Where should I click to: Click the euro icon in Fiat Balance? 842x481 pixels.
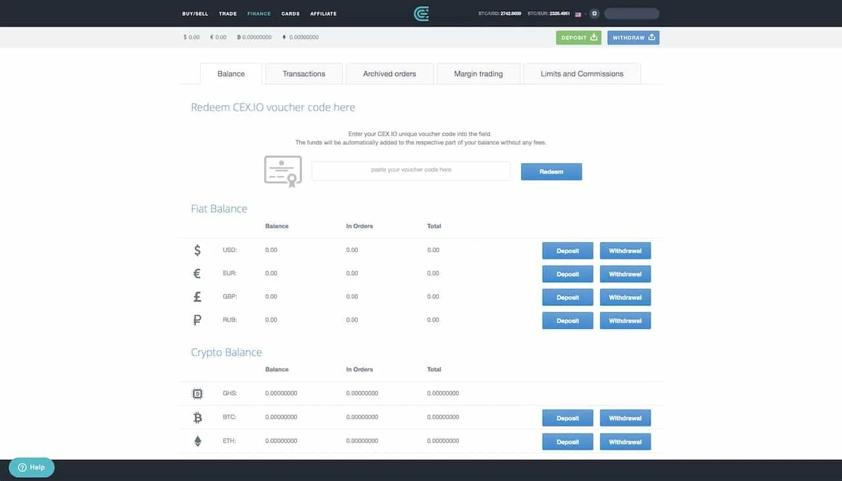197,273
